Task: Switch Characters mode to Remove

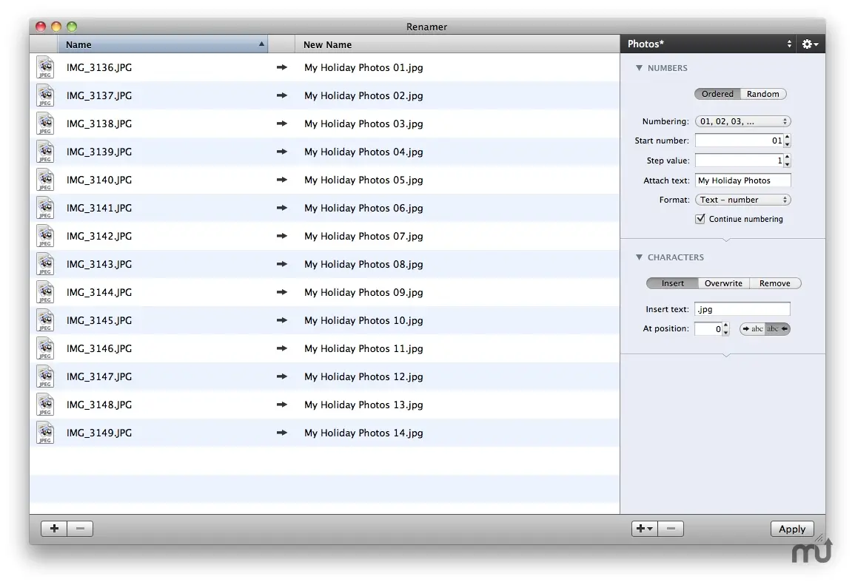Action: click(774, 283)
